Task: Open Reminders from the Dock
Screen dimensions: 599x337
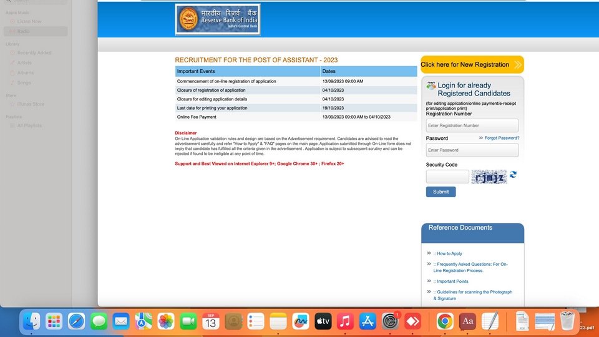Action: [256, 321]
